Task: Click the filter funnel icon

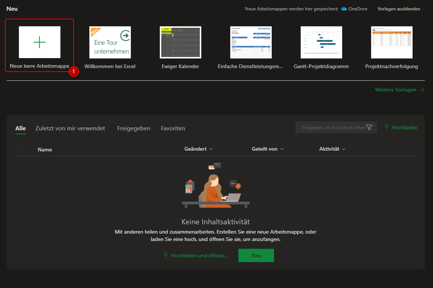Action: tap(369, 127)
